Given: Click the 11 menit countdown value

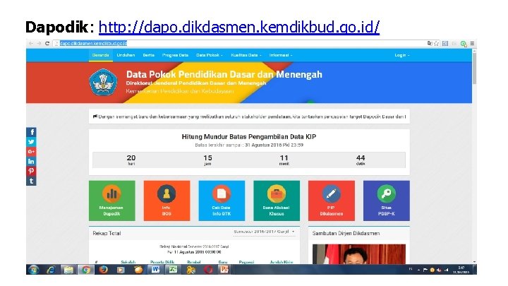Looking at the screenshot, I should [x=284, y=160].
